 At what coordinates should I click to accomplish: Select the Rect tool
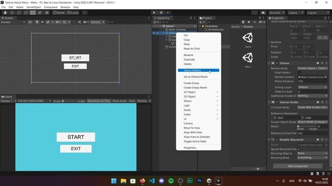click(x=33, y=12)
